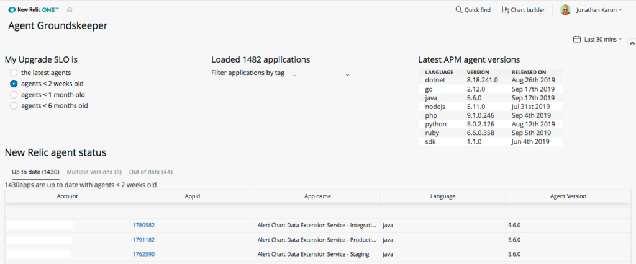
Task: Open AppId 1780582 link
Action: click(x=143, y=225)
